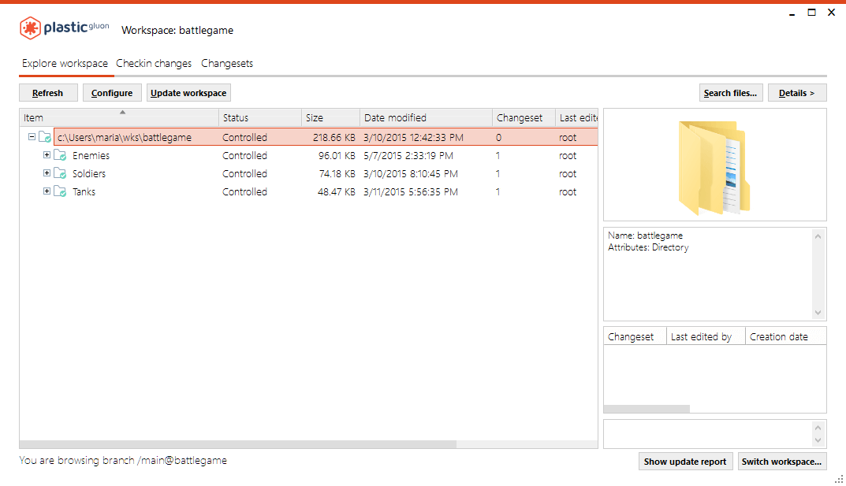Click the Enemies folder icon
Screen dimensions: 846x486
(x=60, y=156)
